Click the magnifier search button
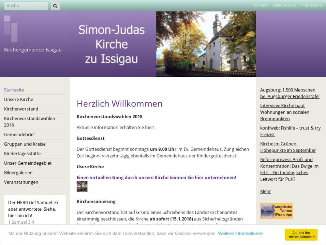The height and width of the screenshot is (245, 326). point(55,6)
